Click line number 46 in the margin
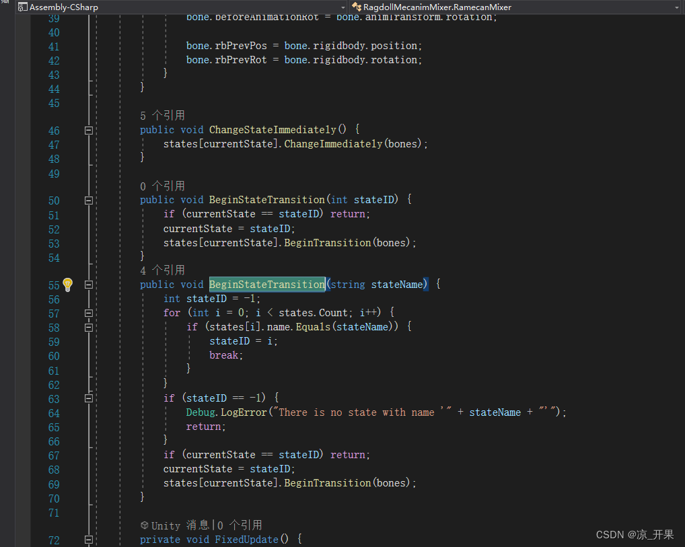Screen dimensions: 685x547 (54, 131)
